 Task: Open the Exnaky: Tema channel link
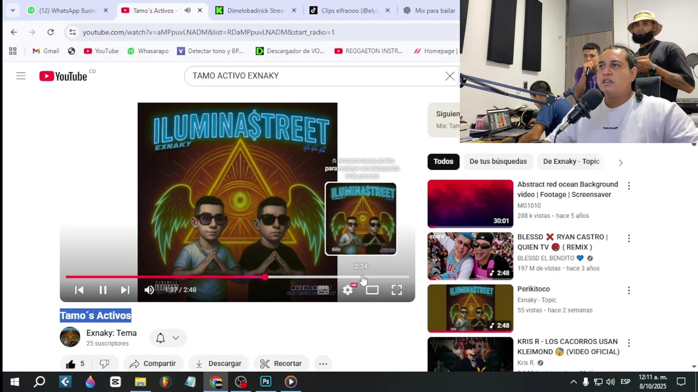[x=111, y=333]
